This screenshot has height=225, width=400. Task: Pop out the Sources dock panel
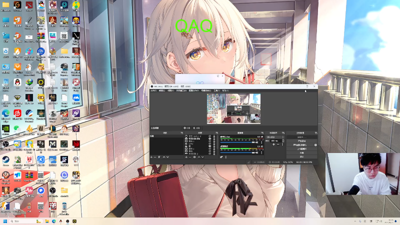(217, 133)
